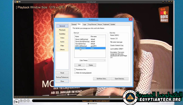Click the next track button
Screen dimensions: 183x105
(28, 101)
